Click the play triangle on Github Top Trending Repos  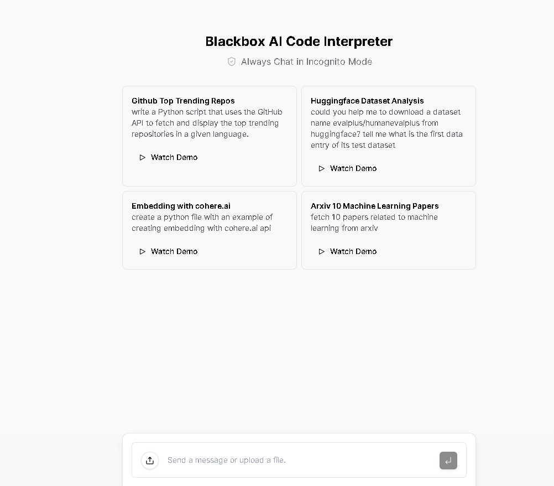coord(142,157)
